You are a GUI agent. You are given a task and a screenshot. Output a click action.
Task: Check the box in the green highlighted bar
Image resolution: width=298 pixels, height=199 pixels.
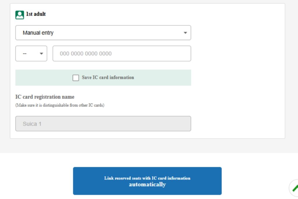(76, 78)
